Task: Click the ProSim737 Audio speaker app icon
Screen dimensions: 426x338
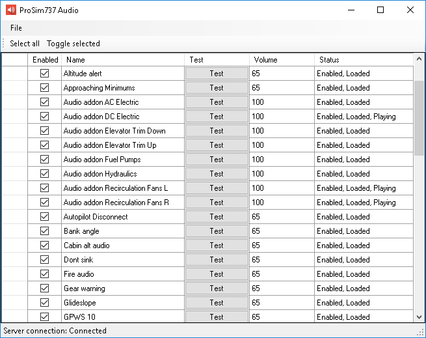Action: [x=11, y=10]
